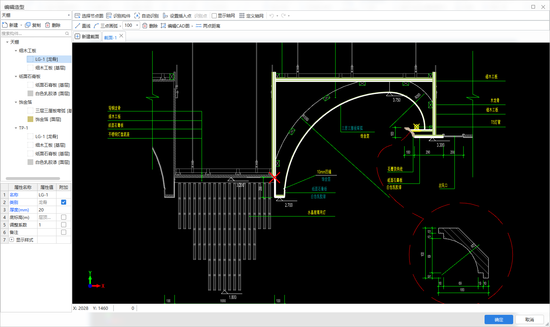
Task: Collapse the 纸面石膏板 tree group
Action: pos(16,77)
